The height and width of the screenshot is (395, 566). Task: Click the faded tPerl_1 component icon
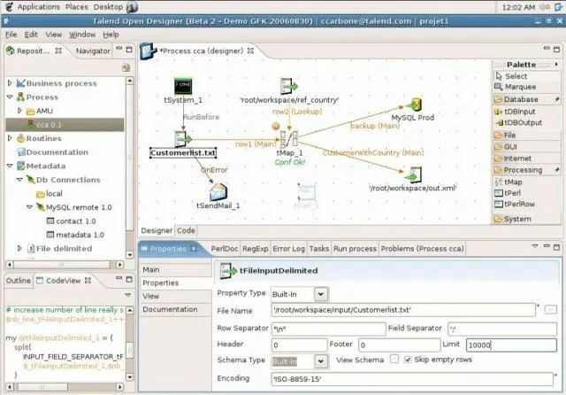tap(307, 192)
